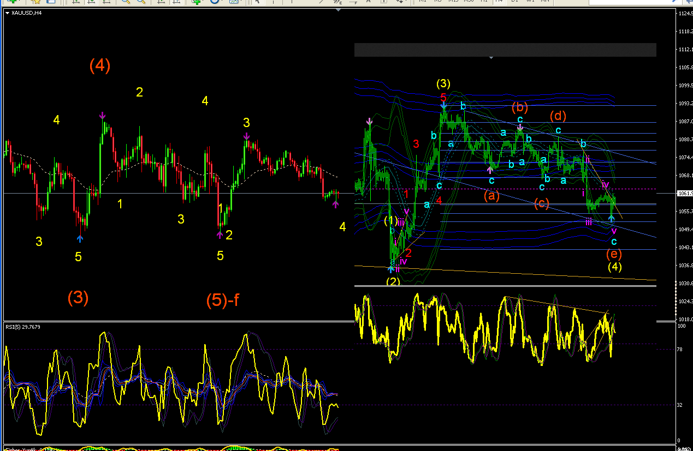The width and height of the screenshot is (693, 451).
Task: Select the pink down arrow below cyan c near (b)
Action: coord(520,127)
